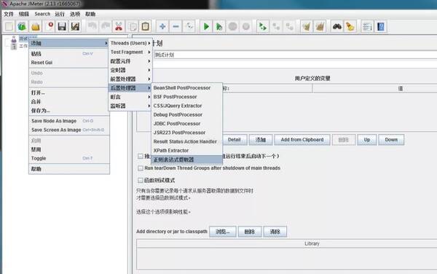This screenshot has height=274, width=437.
Task: Click the Shutdown toolbar icon
Action: (x=246, y=26)
